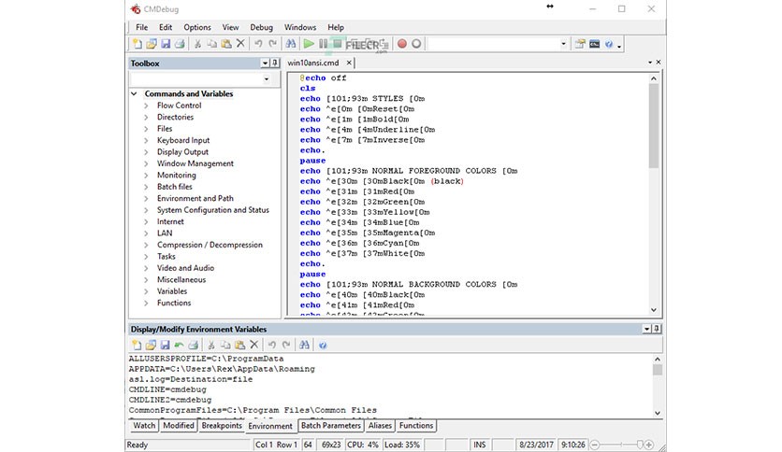Toggle the INS insert mode indicator
782x452 pixels.
[x=479, y=445]
